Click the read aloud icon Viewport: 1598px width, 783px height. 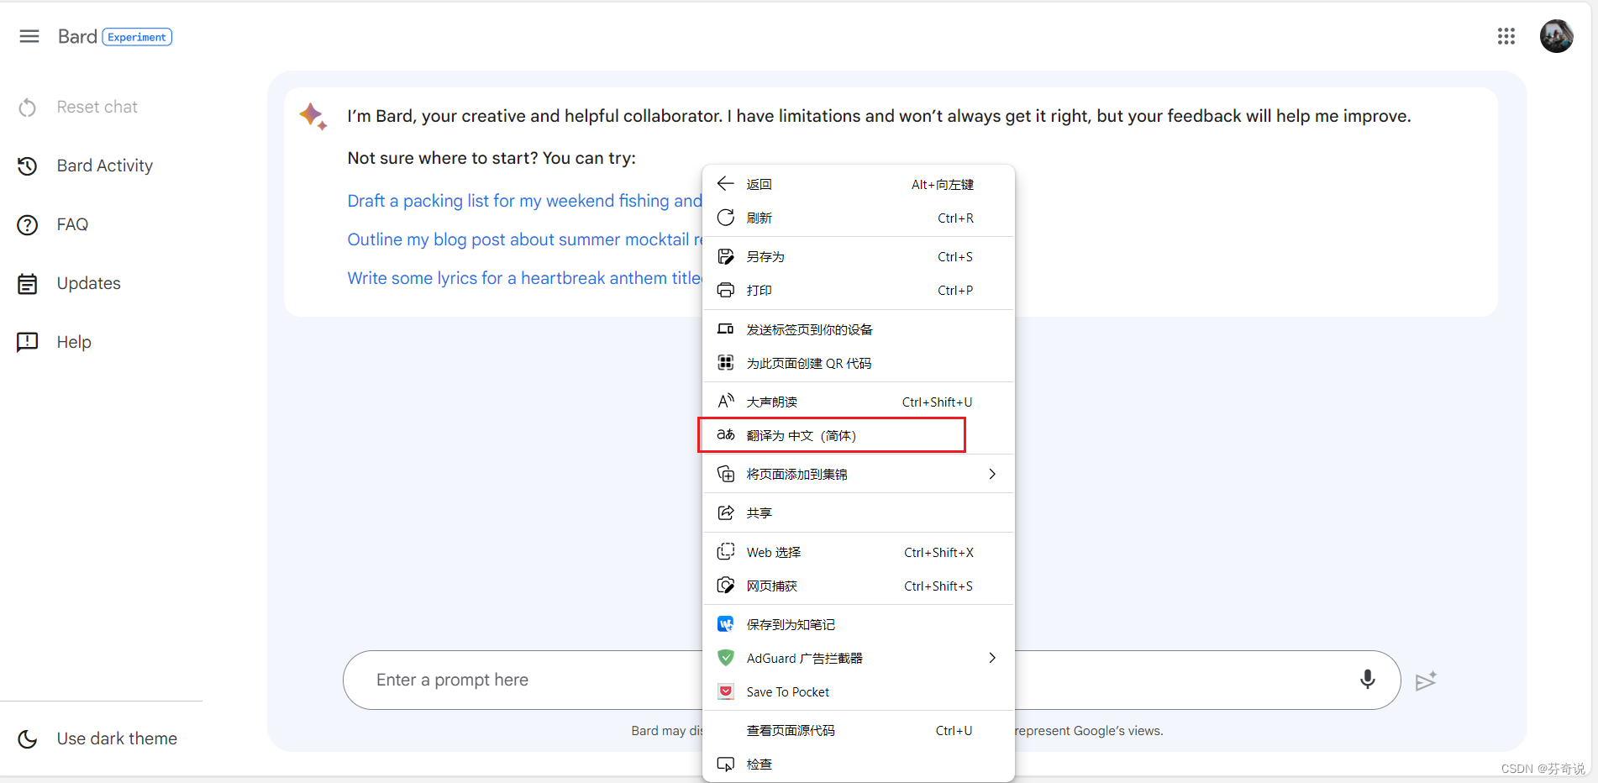[726, 401]
